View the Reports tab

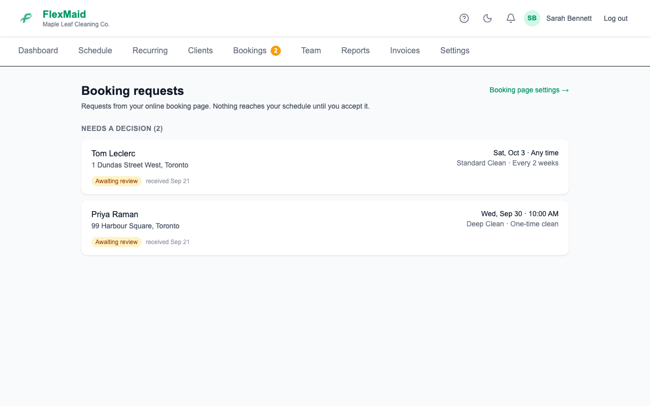pyautogui.click(x=355, y=51)
